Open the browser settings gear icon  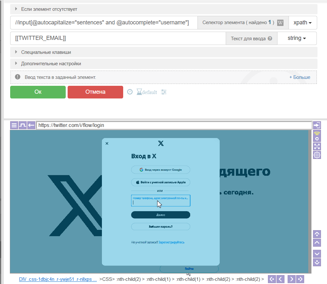point(317,155)
